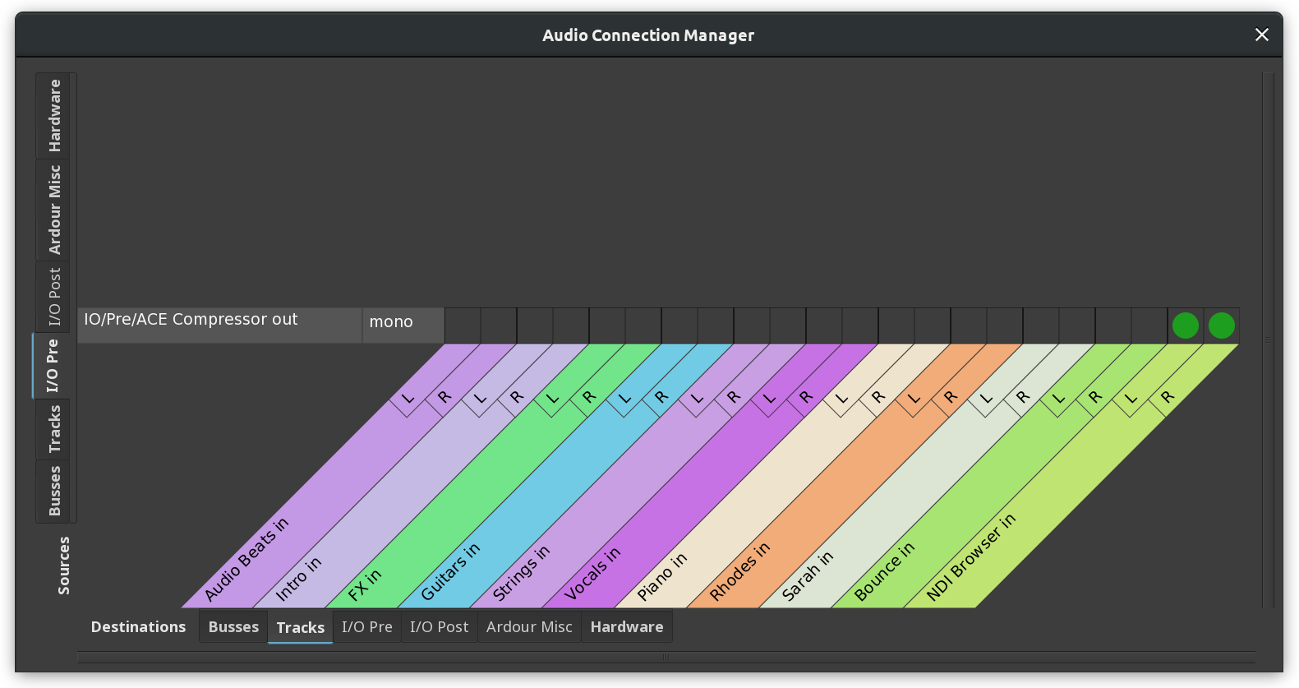Click the horizontal scrollbar below the Destinations tabs
The height and width of the screenshot is (688, 1299).
click(666, 657)
